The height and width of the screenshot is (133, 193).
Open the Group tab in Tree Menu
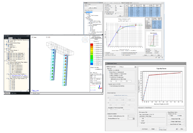point(15,38)
